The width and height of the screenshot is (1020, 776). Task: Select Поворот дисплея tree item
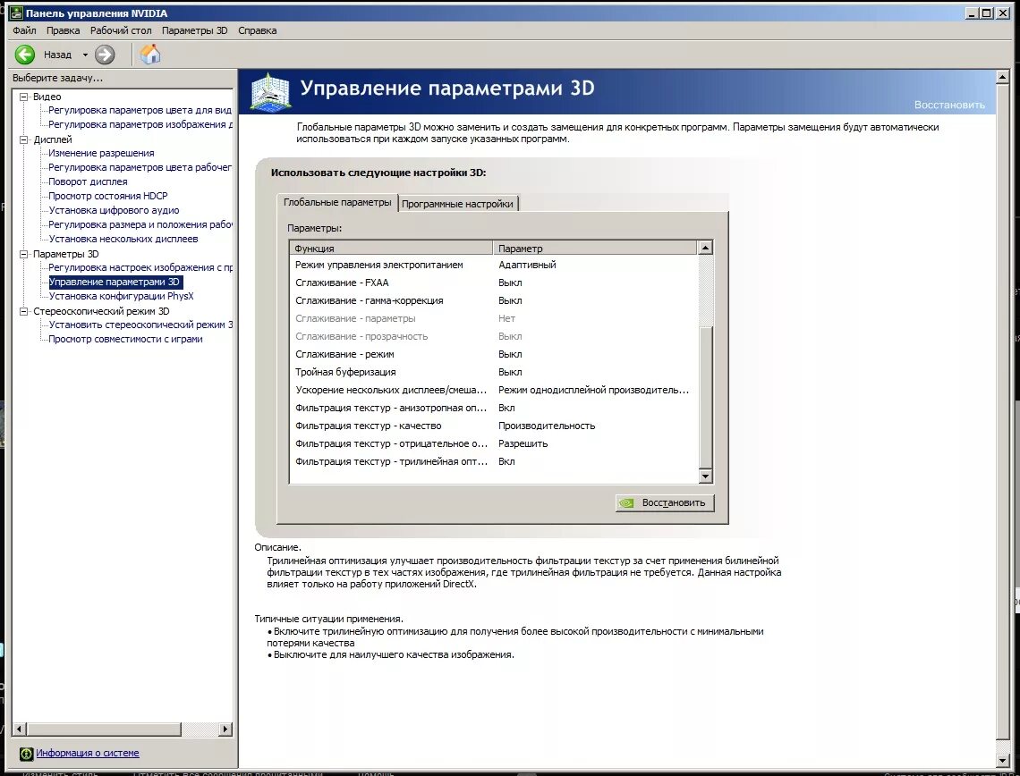[x=88, y=182]
